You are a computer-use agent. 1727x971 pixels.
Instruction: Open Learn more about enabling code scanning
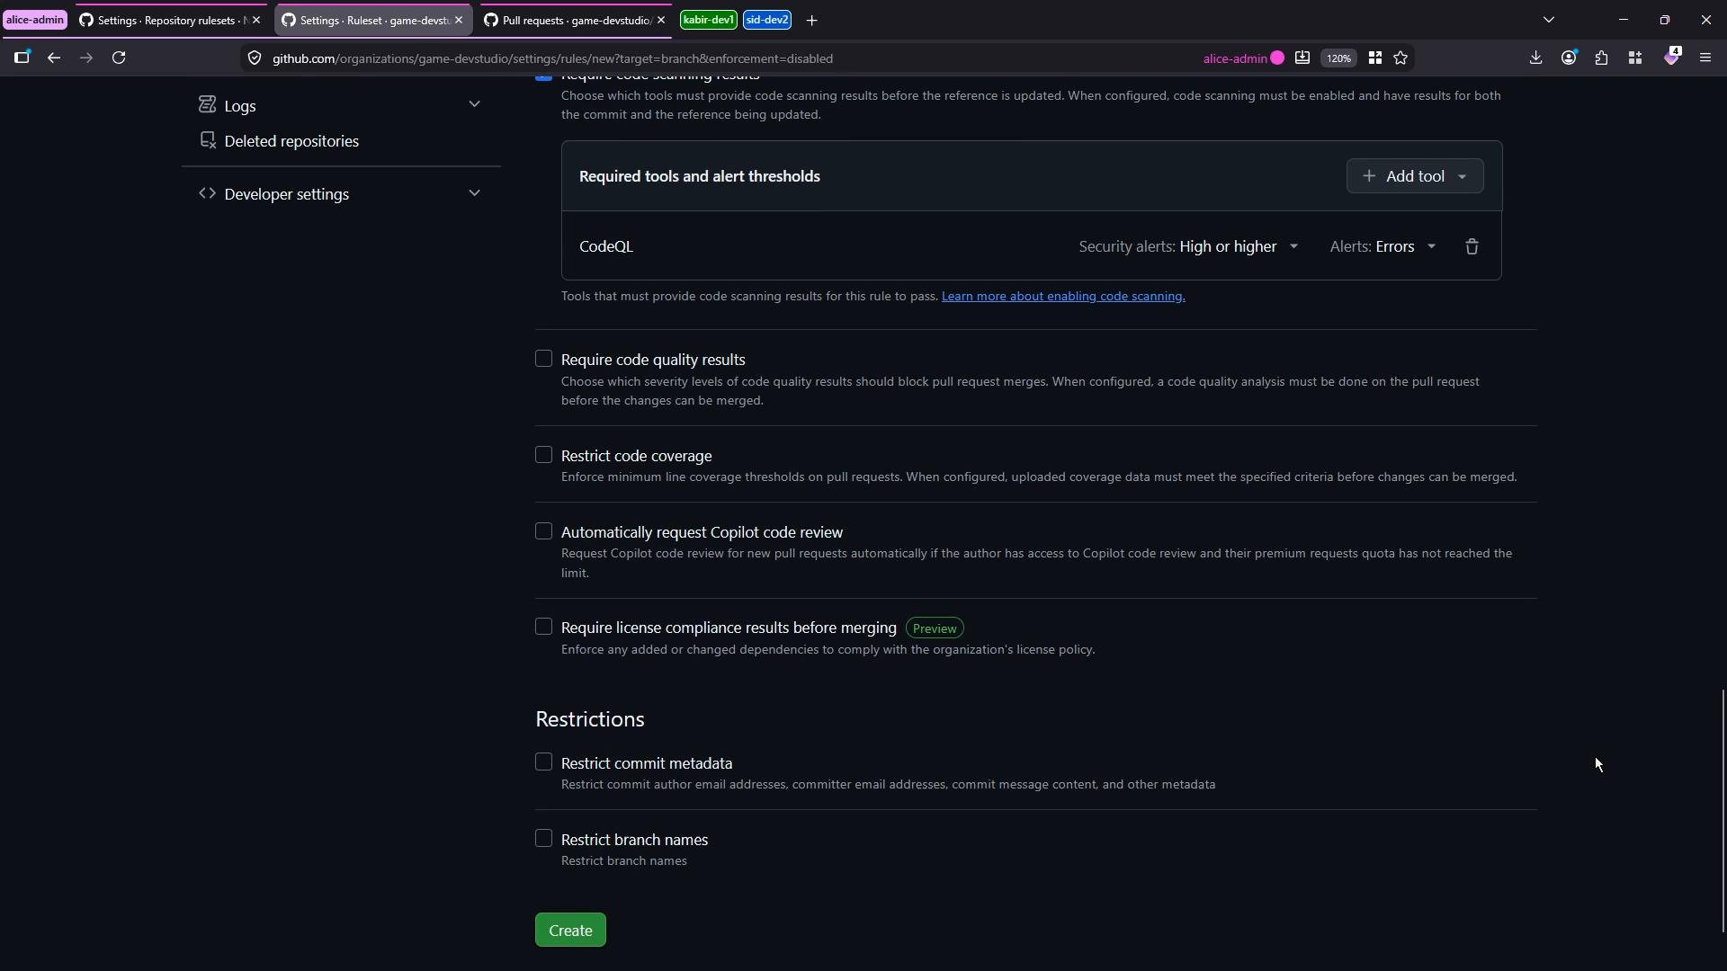pos(1063,297)
